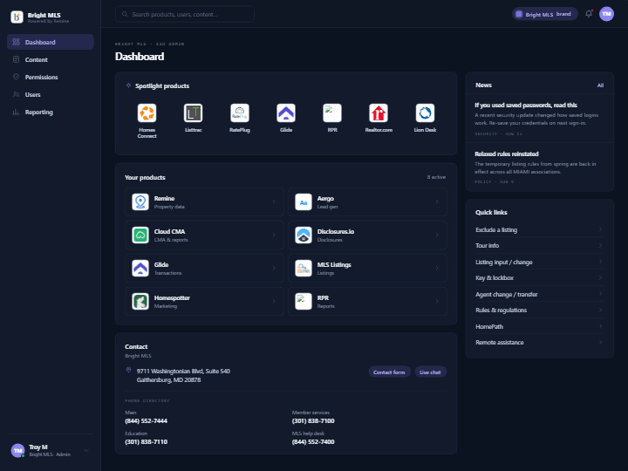
Task: Click the address location pin icon
Action: click(x=128, y=370)
